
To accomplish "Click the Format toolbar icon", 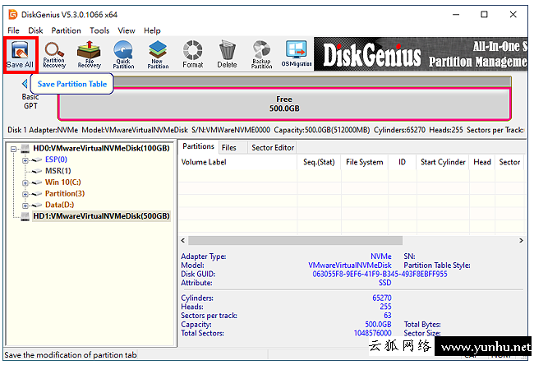I will coord(192,54).
